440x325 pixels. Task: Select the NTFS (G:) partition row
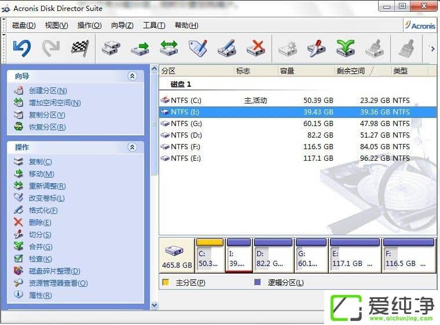point(298,124)
